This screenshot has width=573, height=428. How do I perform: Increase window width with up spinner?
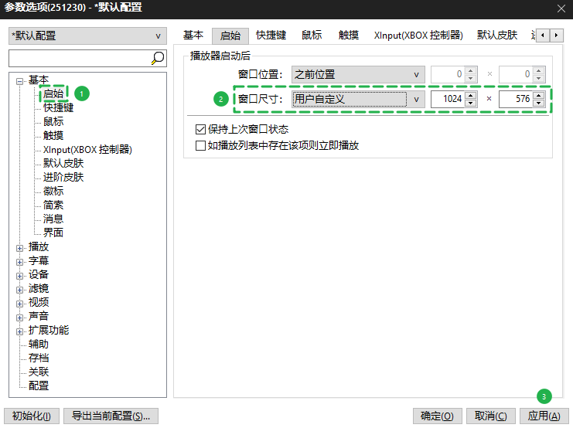pos(470,95)
